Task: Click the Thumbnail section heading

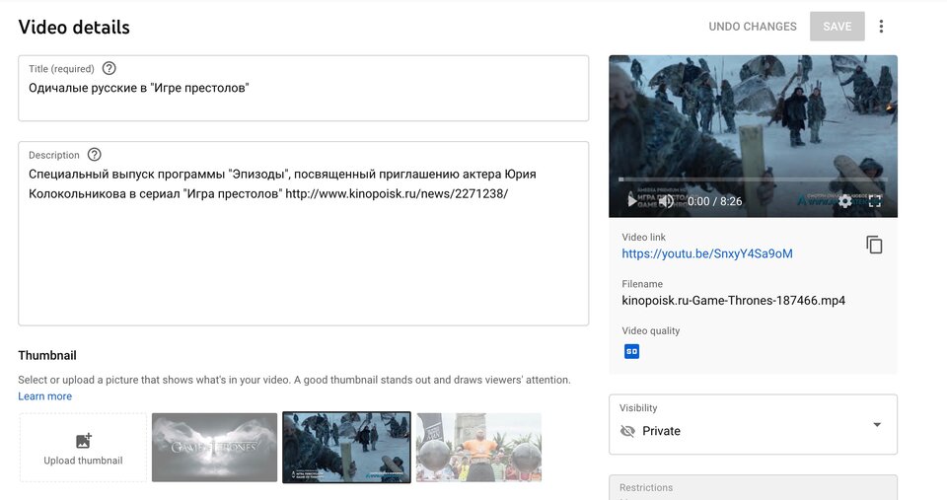Action: point(47,355)
